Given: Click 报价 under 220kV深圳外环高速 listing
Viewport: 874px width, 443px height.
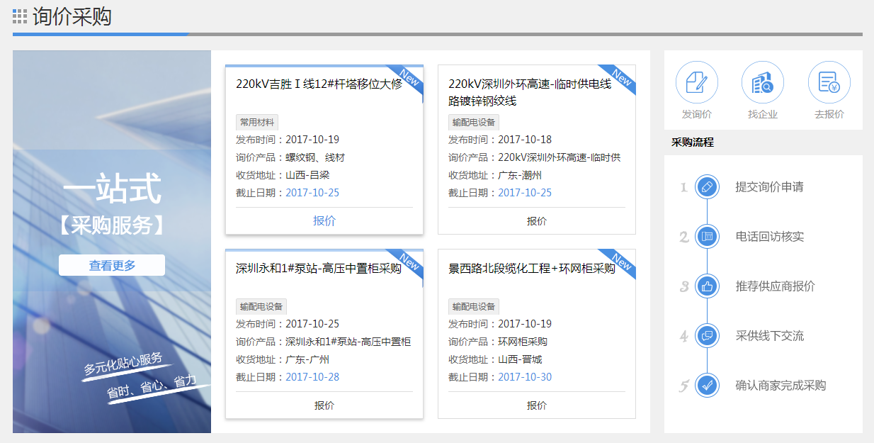Looking at the screenshot, I should 536,220.
